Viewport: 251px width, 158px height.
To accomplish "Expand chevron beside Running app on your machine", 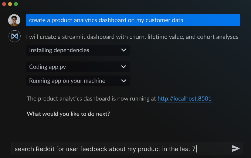I will tap(123, 81).
